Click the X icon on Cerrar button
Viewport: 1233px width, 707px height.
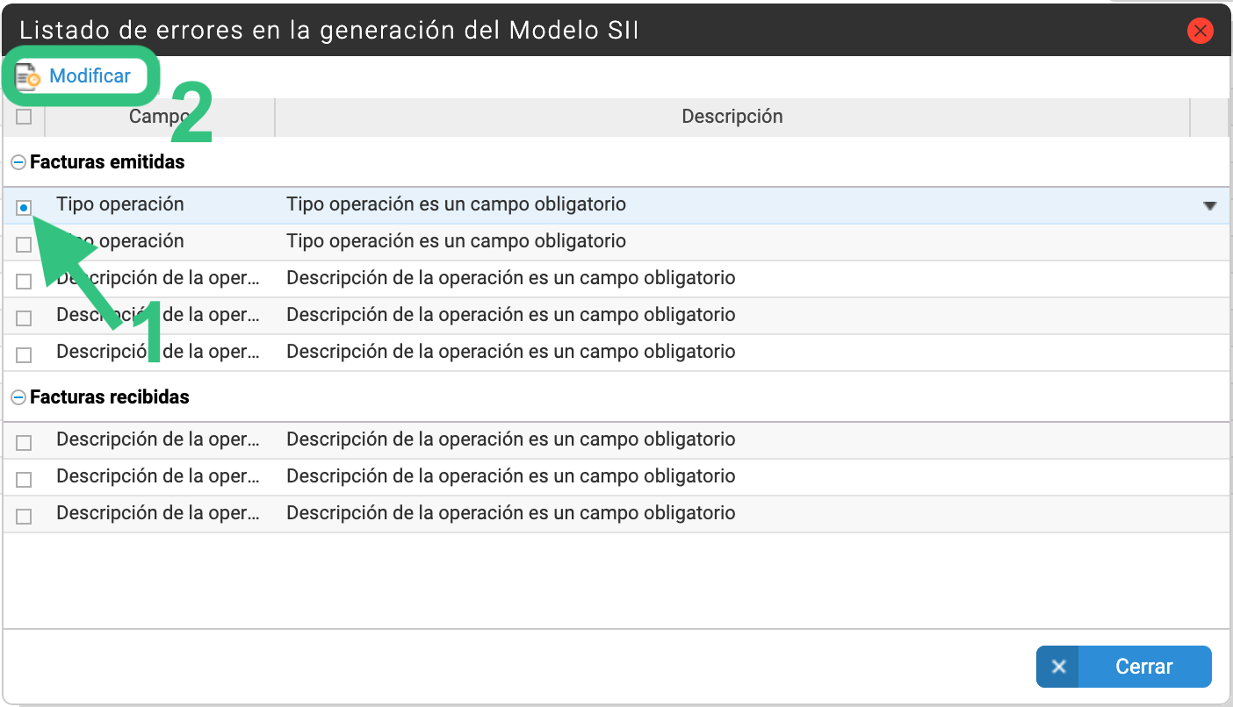[1058, 667]
